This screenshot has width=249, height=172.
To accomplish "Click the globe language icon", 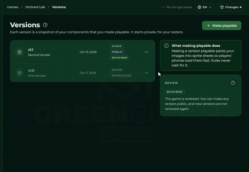I will [200, 7].
